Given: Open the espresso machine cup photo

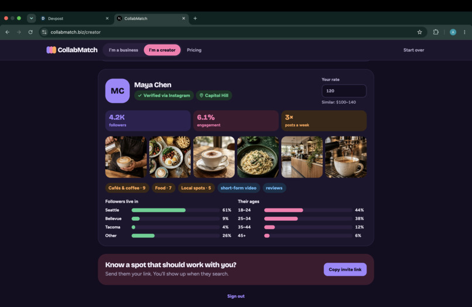Looking at the screenshot, I should click(346, 157).
